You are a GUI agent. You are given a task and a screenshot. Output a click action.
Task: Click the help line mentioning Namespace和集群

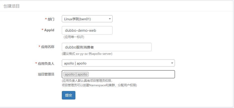click(99, 85)
